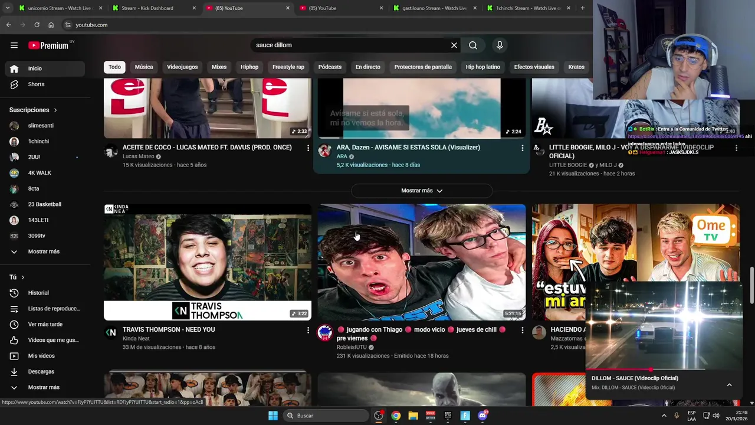The height and width of the screenshot is (425, 755).
Task: Open the hamburger guide menu
Action: [14, 45]
